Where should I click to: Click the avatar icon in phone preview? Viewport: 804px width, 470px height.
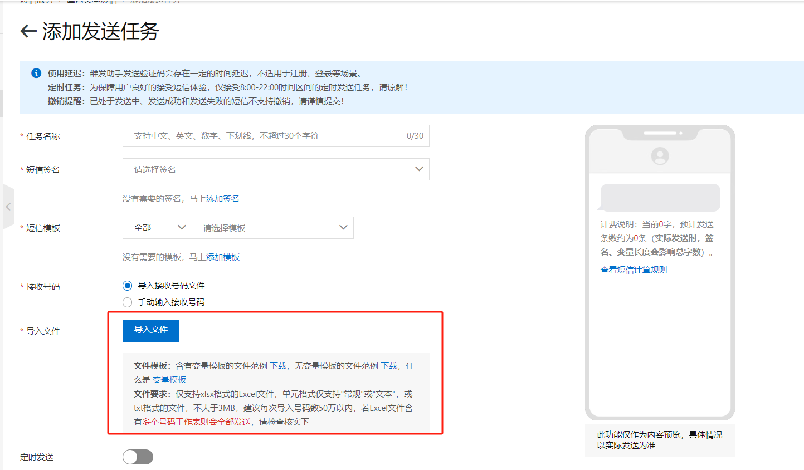[660, 156]
